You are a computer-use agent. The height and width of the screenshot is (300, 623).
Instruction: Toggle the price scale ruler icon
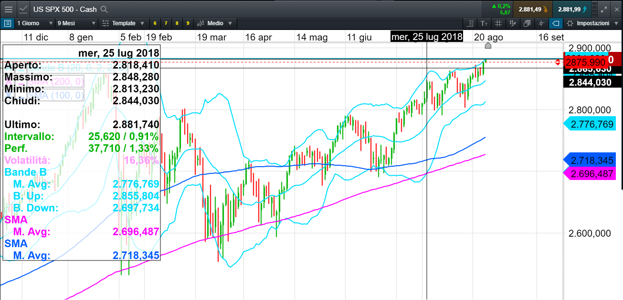click(x=471, y=23)
